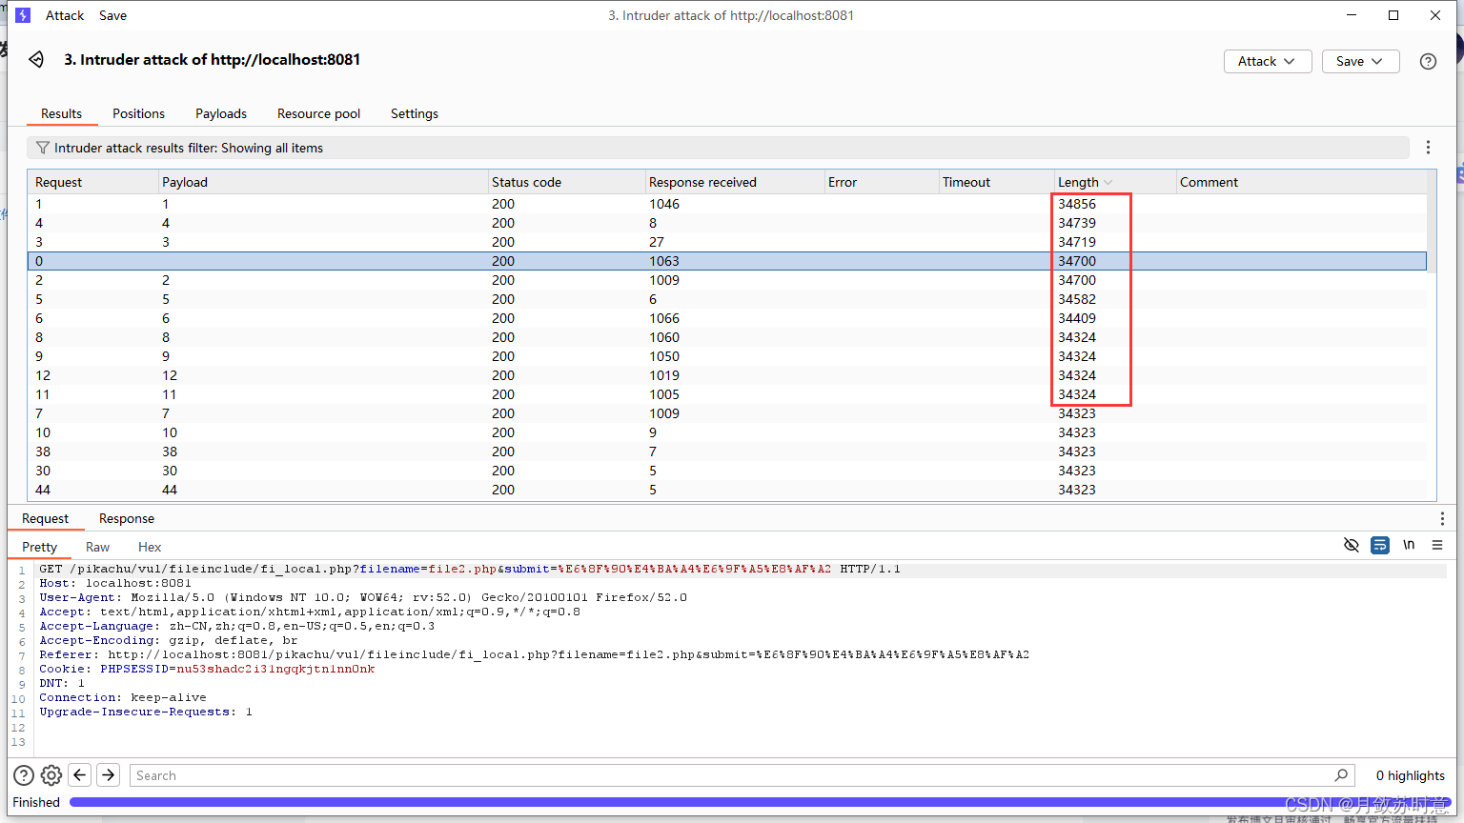
Task: Sort by Error column header
Action: tap(882, 182)
